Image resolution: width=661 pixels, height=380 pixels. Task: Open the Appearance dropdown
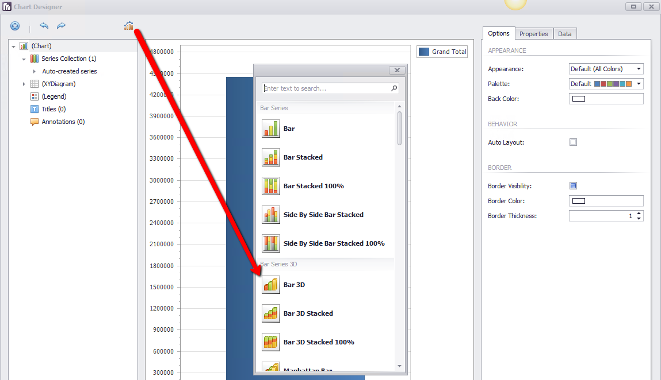point(606,68)
